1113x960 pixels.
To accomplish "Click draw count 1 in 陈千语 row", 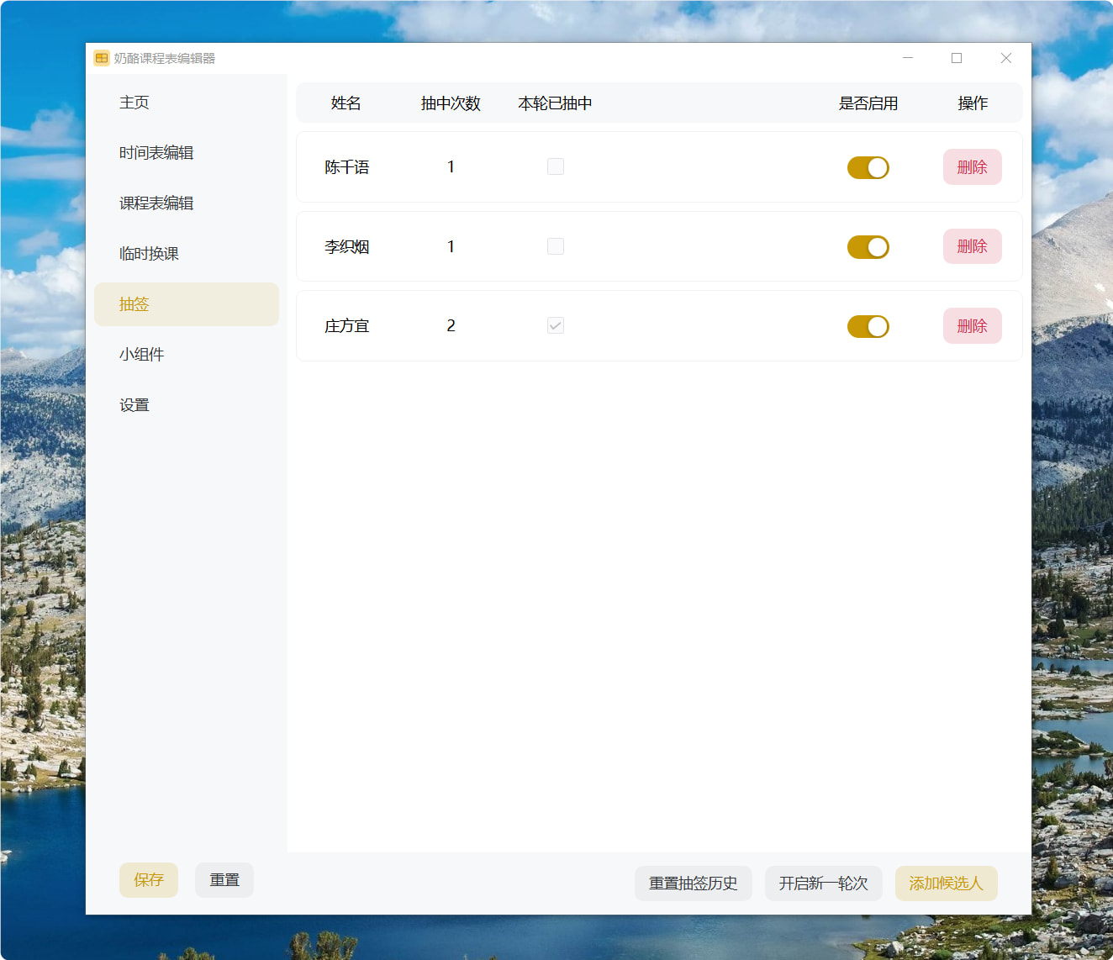I will coord(451,167).
